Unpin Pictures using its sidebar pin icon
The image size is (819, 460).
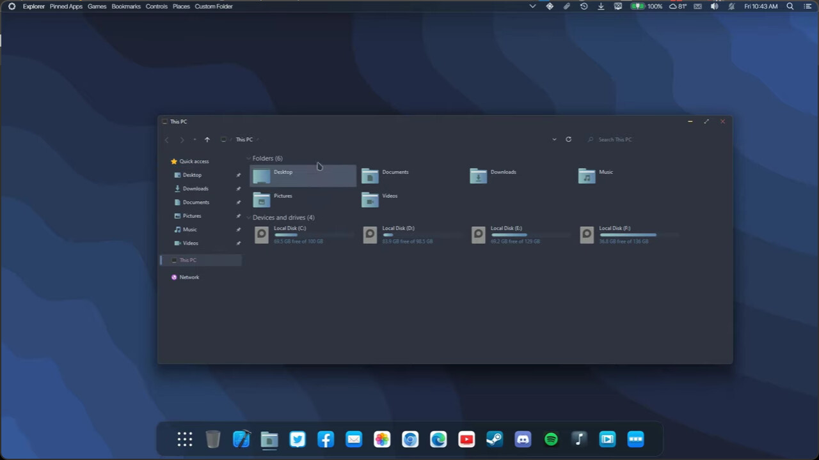(x=239, y=216)
